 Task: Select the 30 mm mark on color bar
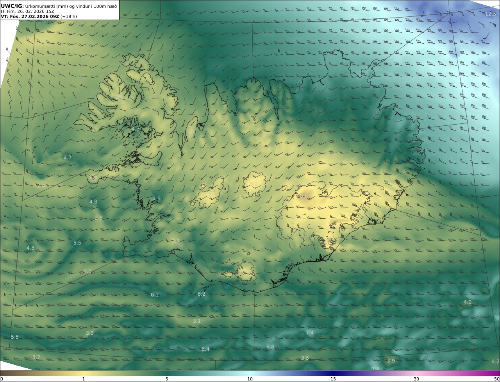tap(416, 379)
